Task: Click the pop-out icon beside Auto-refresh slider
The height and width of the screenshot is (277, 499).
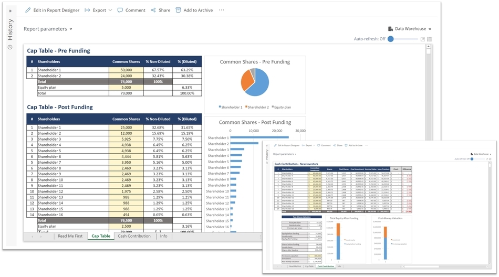Action: click(x=423, y=39)
